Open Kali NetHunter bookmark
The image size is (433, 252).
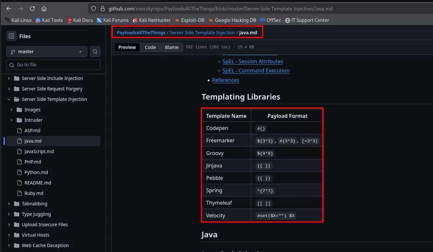click(152, 20)
